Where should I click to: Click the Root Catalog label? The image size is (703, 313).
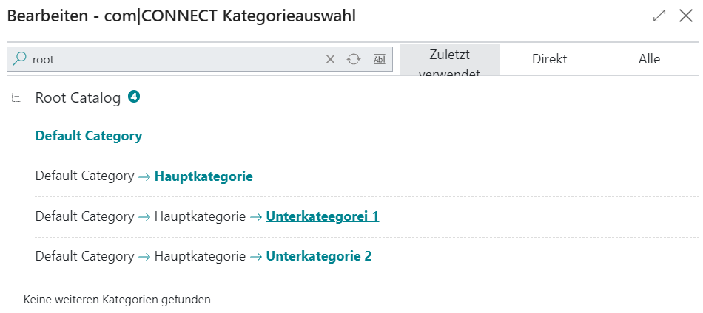point(78,98)
